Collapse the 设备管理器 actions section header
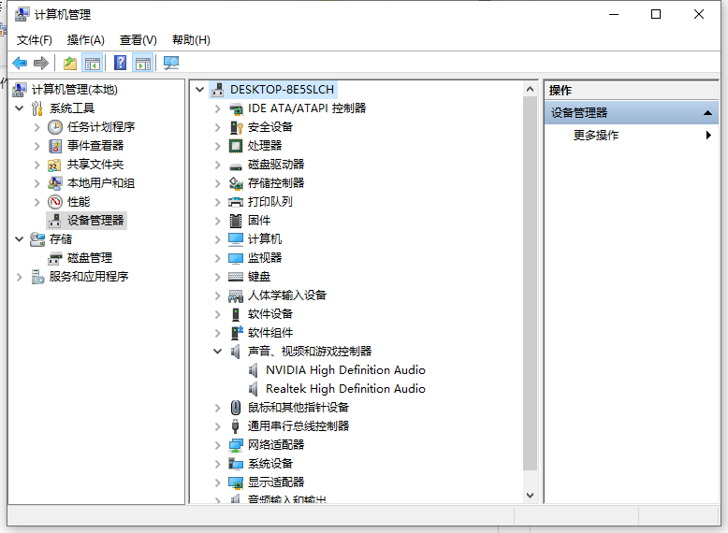 [632, 113]
